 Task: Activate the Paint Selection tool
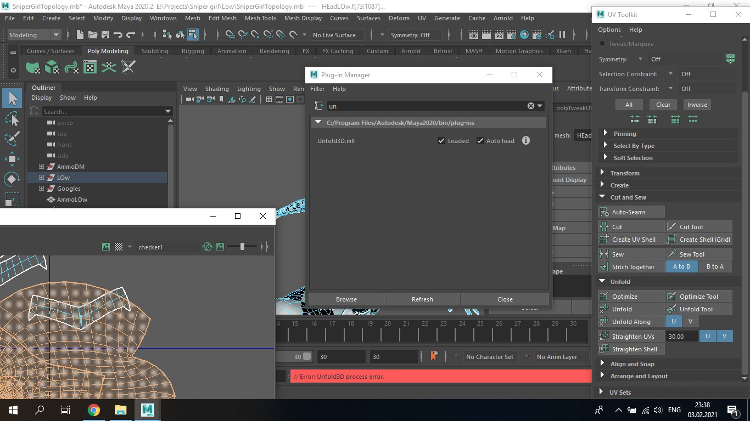point(12,139)
